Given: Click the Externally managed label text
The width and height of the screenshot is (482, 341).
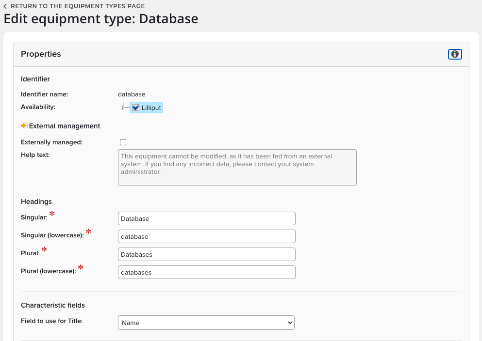Looking at the screenshot, I should point(51,142).
